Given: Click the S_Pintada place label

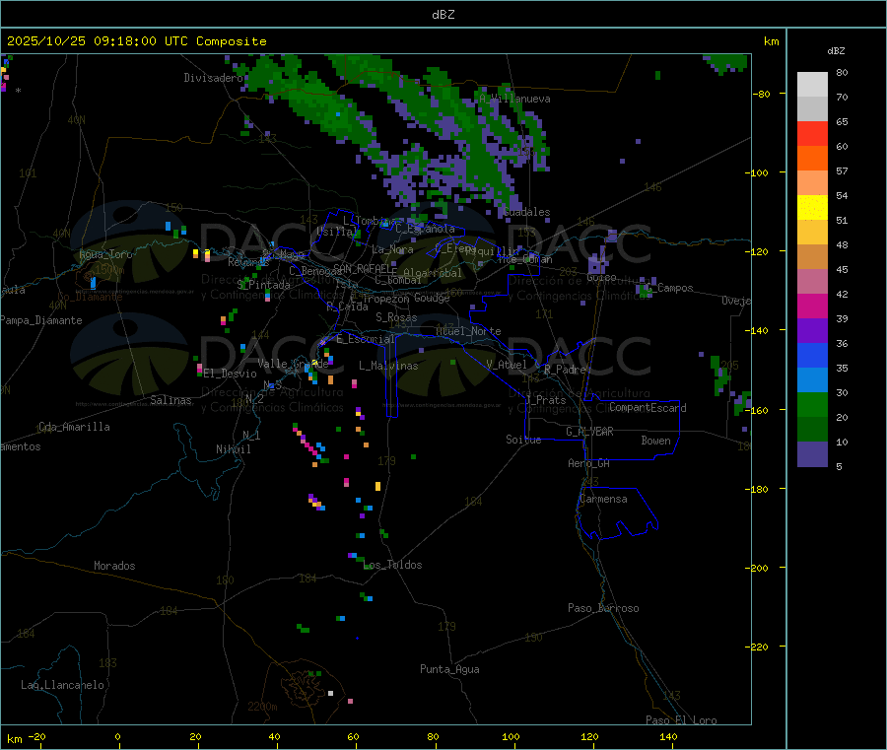Looking at the screenshot, I should (x=263, y=285).
